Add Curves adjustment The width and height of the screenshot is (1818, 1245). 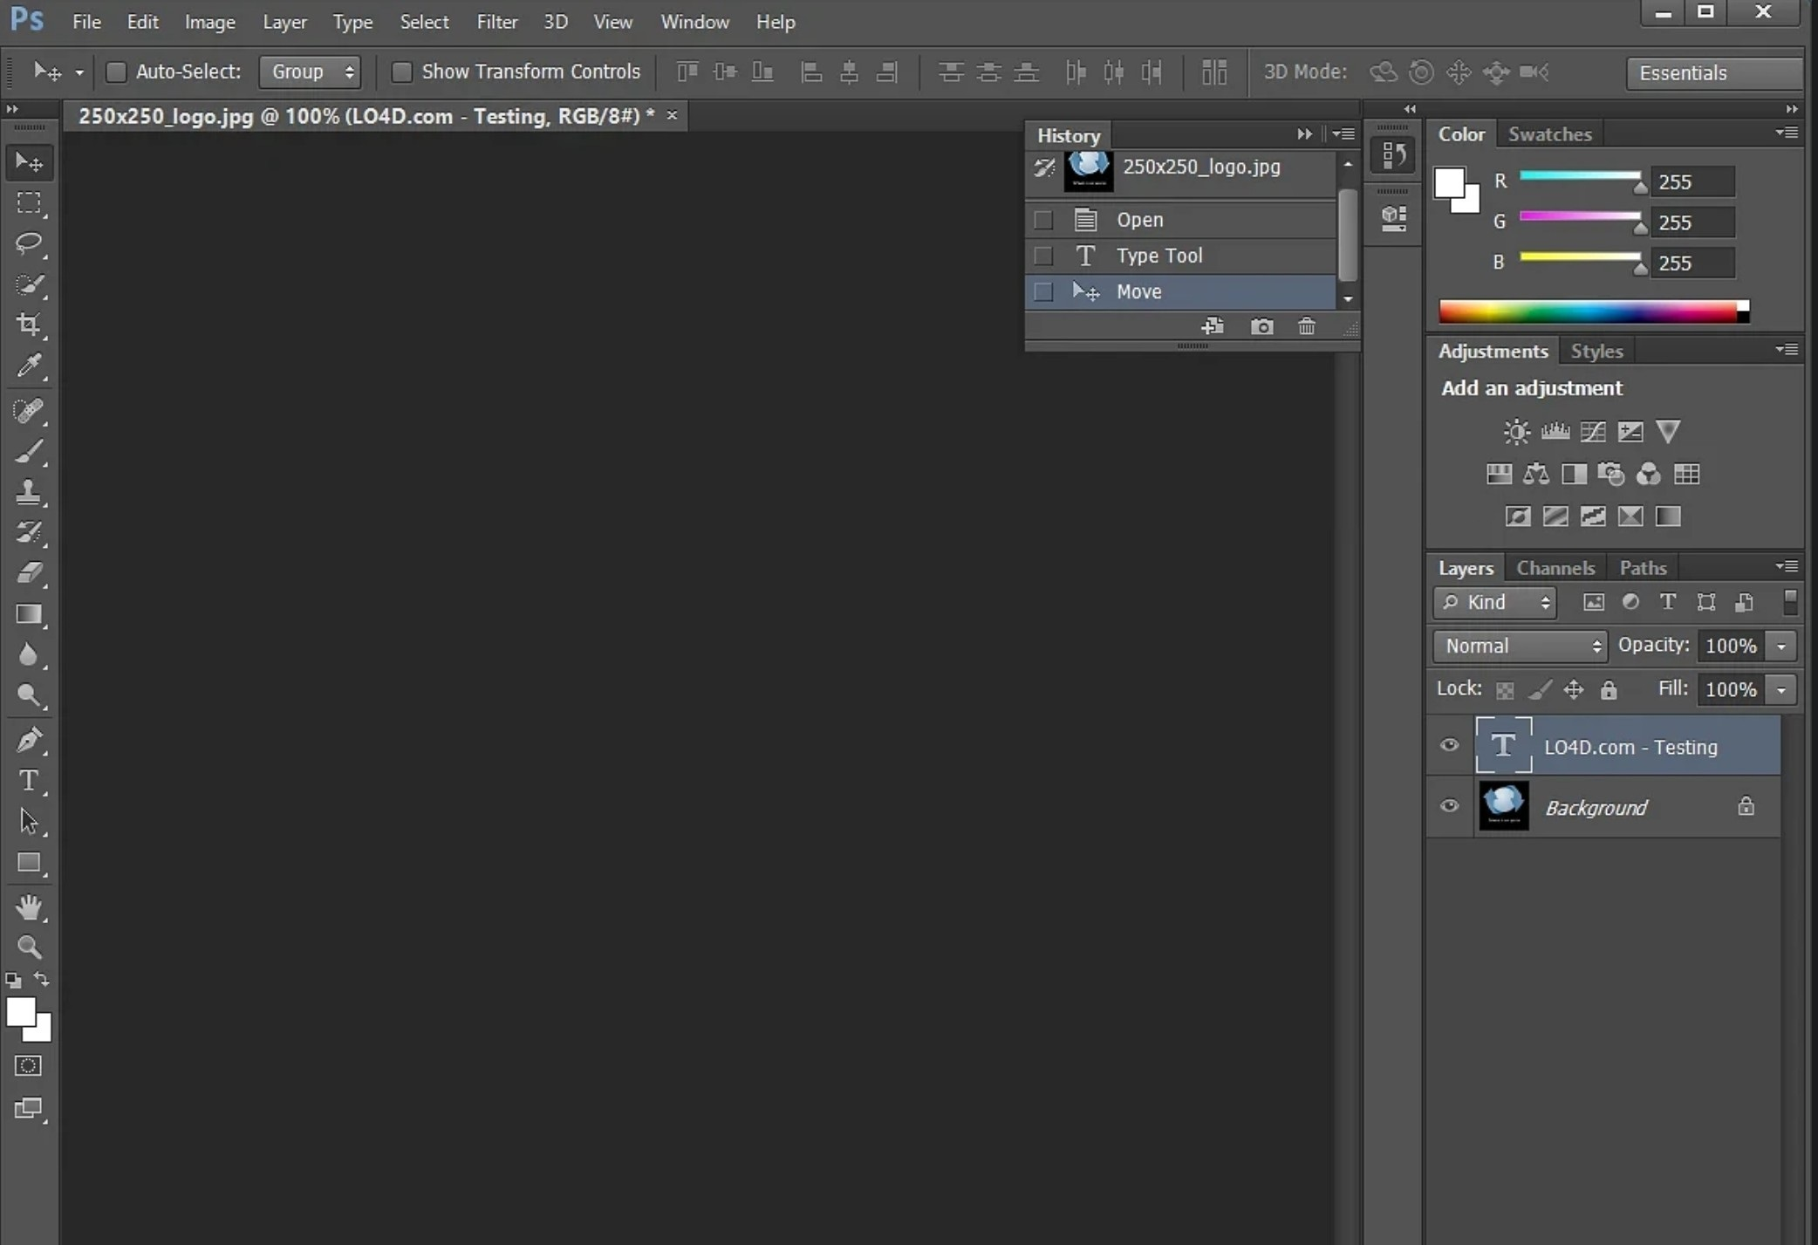[1593, 431]
